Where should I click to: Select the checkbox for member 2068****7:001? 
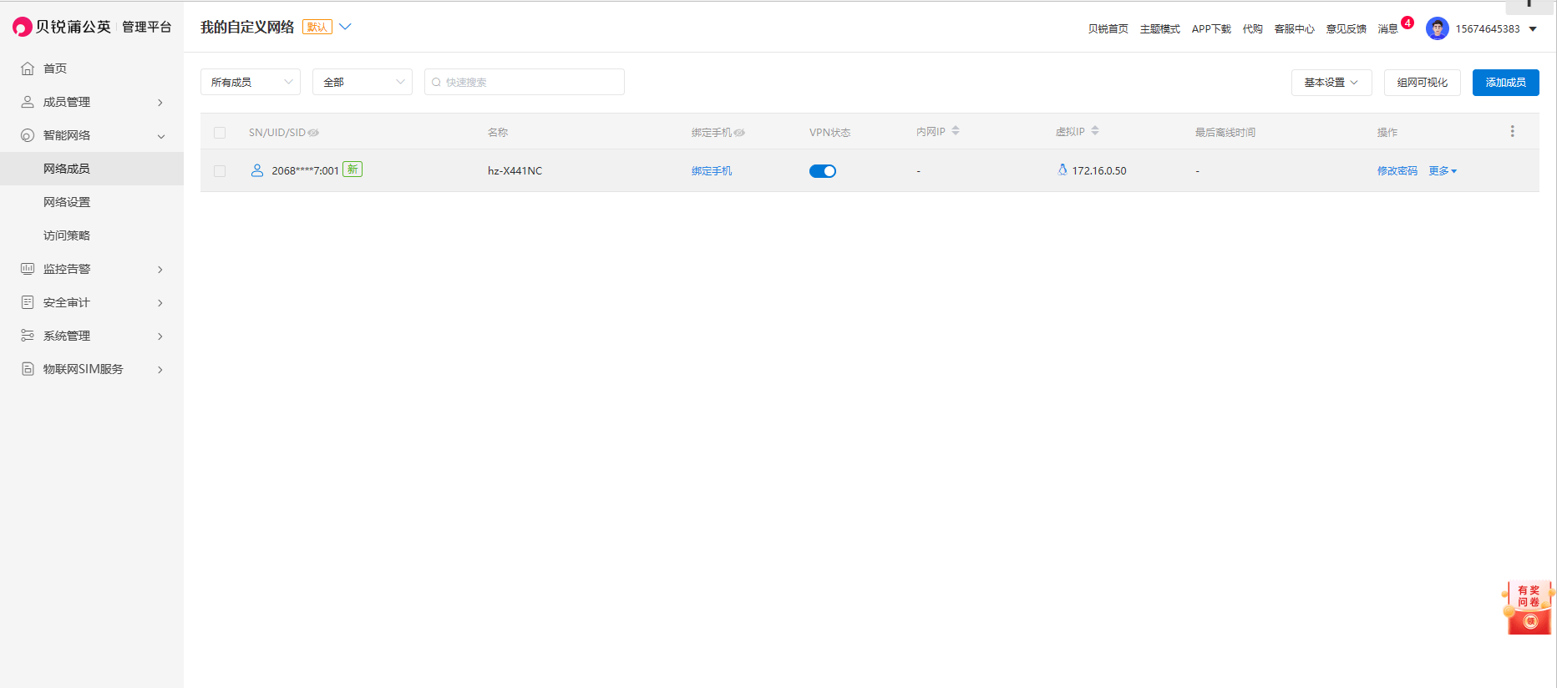[220, 171]
